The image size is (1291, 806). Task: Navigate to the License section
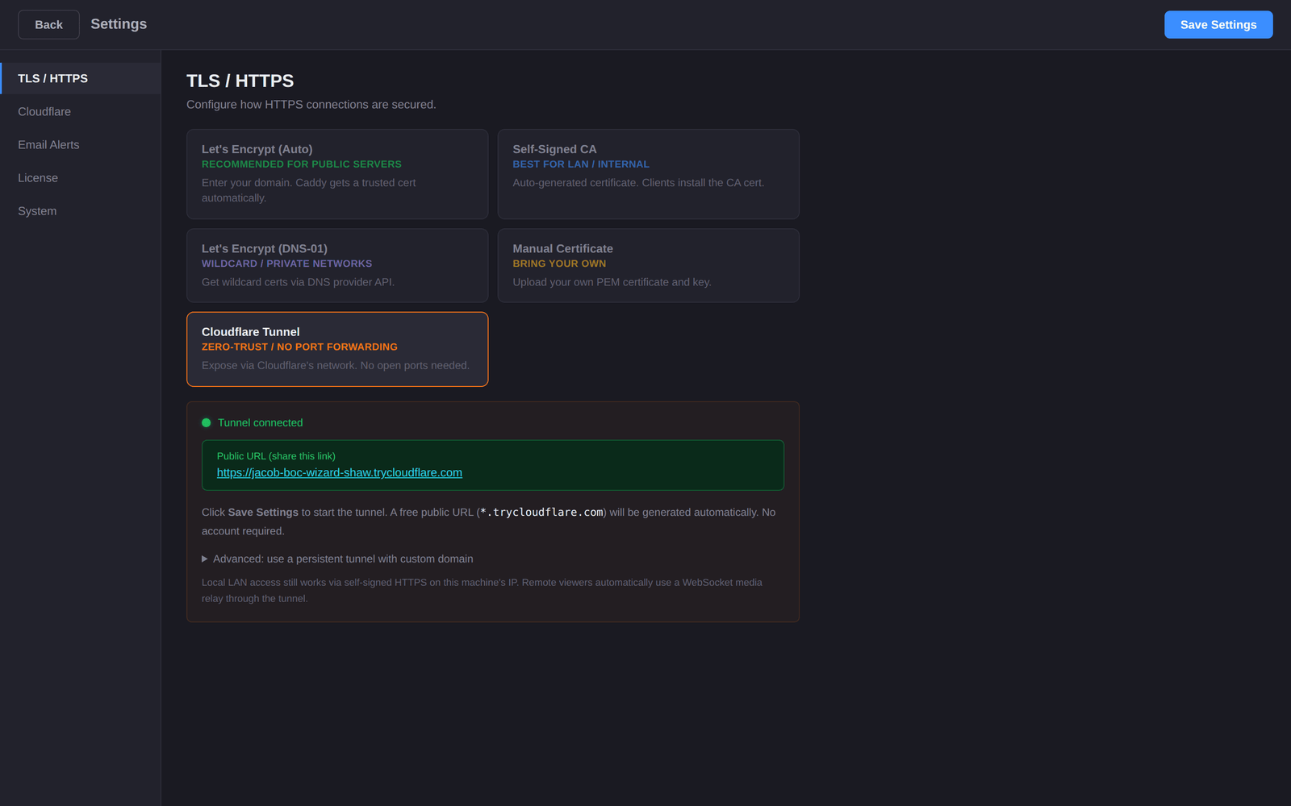[38, 177]
